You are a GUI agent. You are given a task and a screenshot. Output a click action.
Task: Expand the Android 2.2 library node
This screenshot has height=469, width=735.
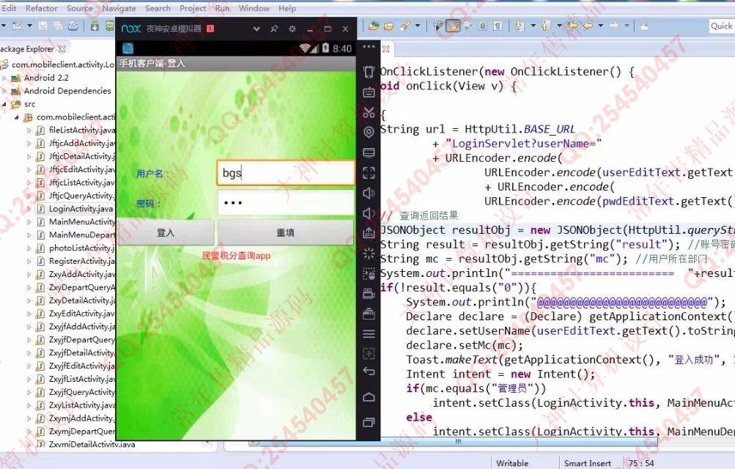click(x=4, y=78)
